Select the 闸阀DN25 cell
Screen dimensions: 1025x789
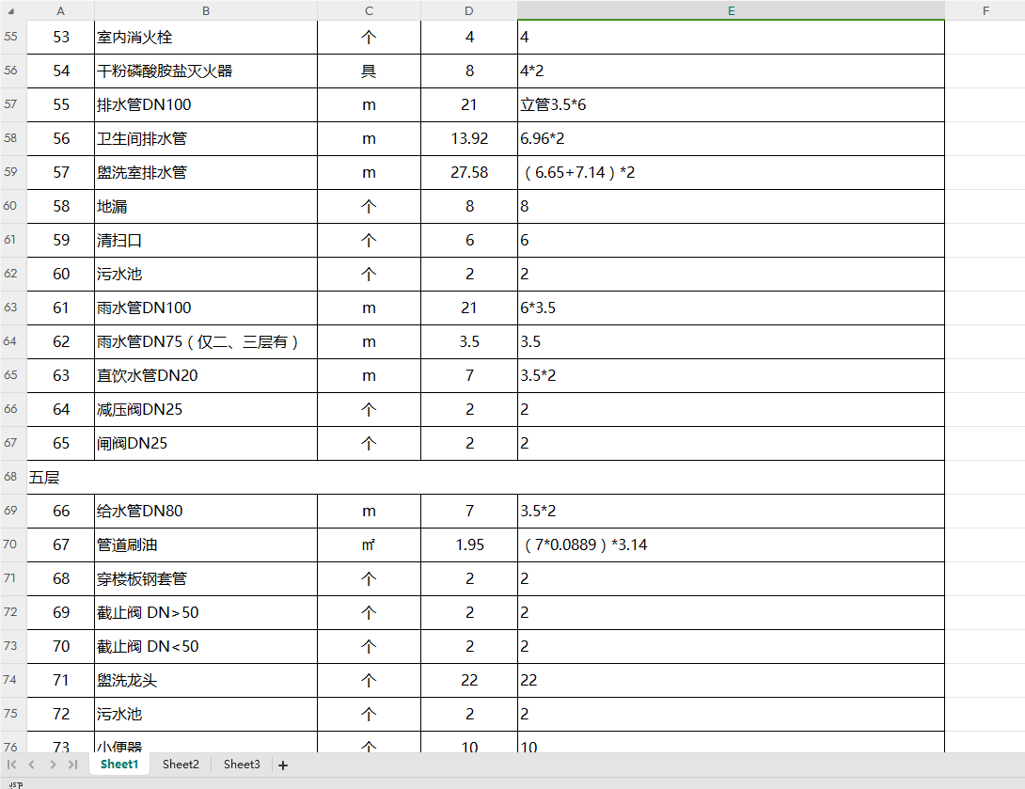(x=206, y=443)
